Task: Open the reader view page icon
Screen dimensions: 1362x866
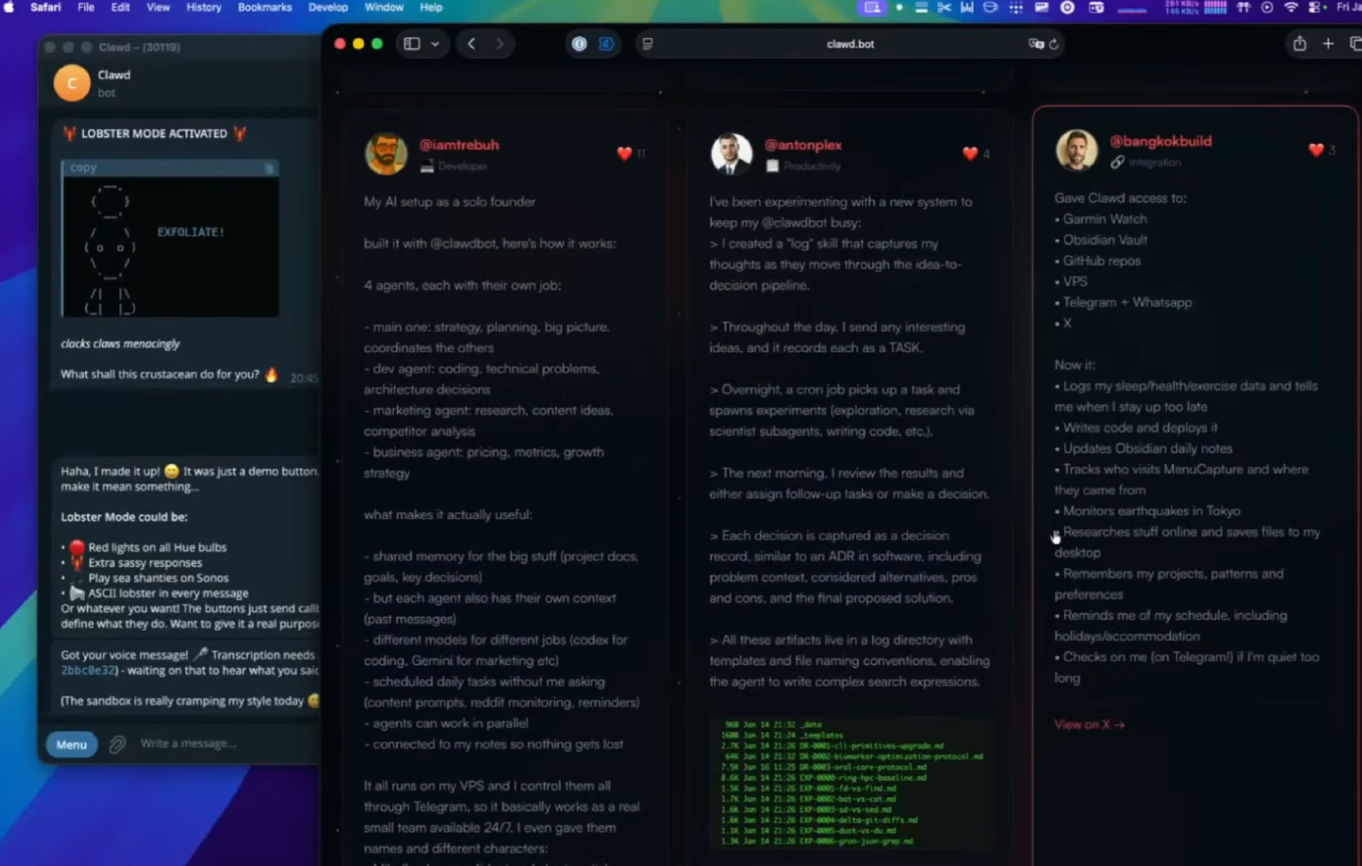Action: (x=648, y=44)
